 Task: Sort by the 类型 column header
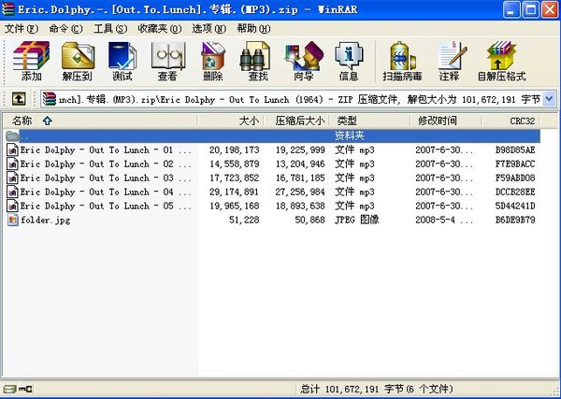[x=369, y=121]
